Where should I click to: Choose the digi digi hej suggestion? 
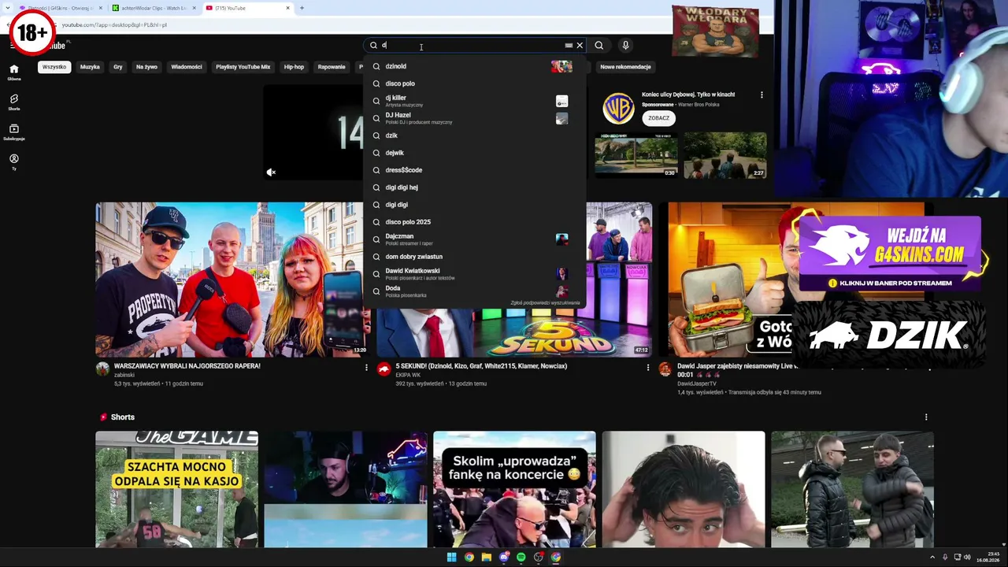(x=475, y=187)
